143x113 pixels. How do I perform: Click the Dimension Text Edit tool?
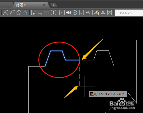pyautogui.click(x=103, y=13)
